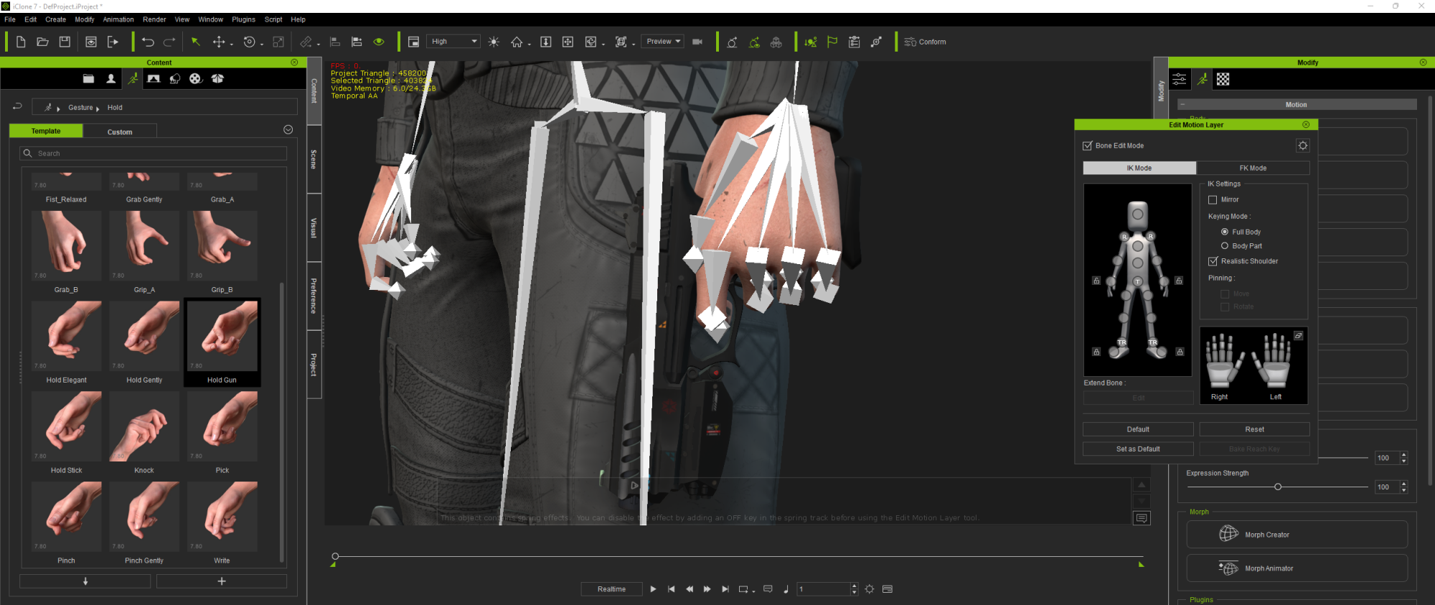Expand Content panel options circle chevron
Viewport: 1435px width, 605px height.
288,130
